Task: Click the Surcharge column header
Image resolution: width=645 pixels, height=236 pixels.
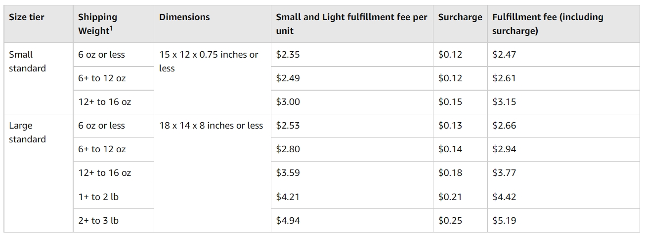Action: click(x=460, y=24)
